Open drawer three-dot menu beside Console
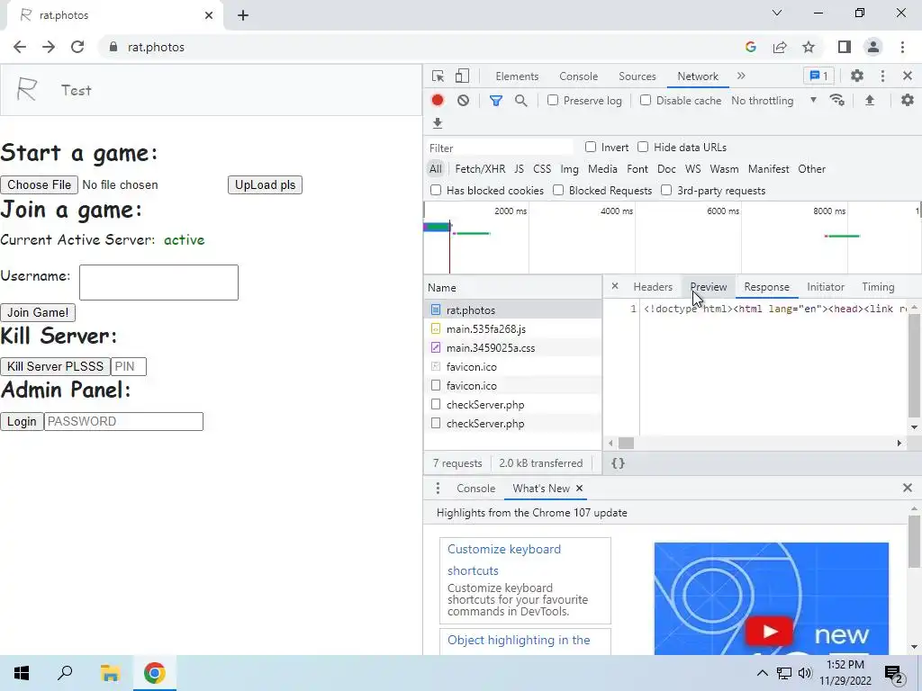922x691 pixels. coord(438,489)
